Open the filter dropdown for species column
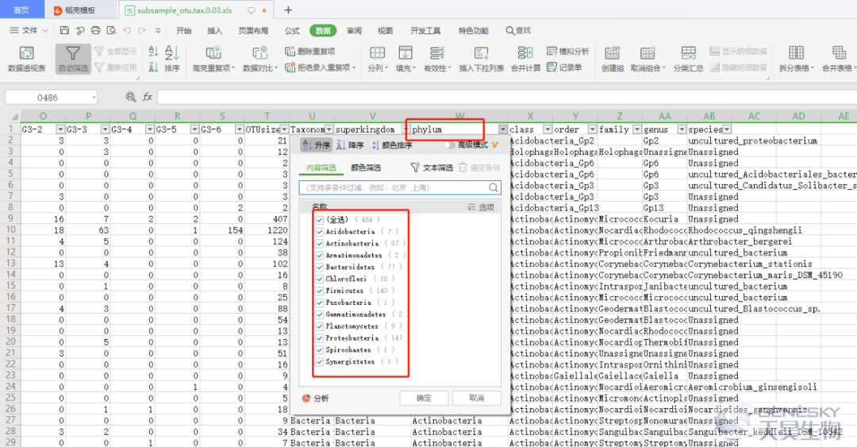857x447 pixels. coord(727,129)
